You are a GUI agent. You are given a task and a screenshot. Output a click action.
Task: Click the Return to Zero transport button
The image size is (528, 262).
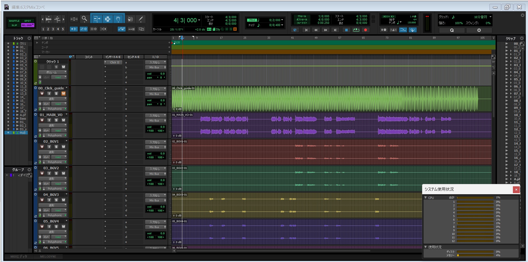306,30
